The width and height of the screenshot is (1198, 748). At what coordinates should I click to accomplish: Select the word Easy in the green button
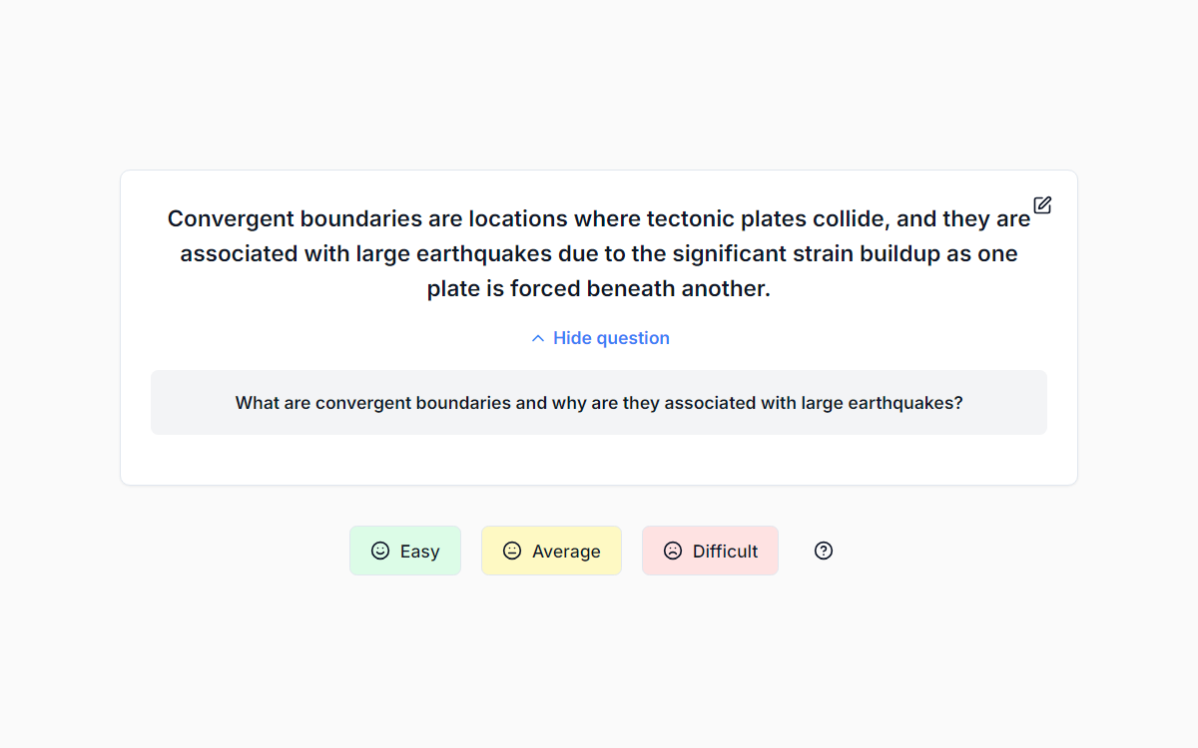point(419,552)
